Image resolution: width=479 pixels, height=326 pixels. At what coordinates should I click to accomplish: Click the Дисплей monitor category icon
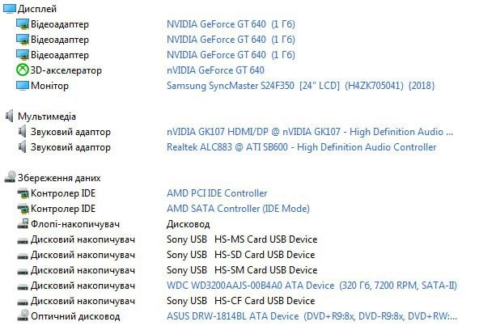(10, 9)
